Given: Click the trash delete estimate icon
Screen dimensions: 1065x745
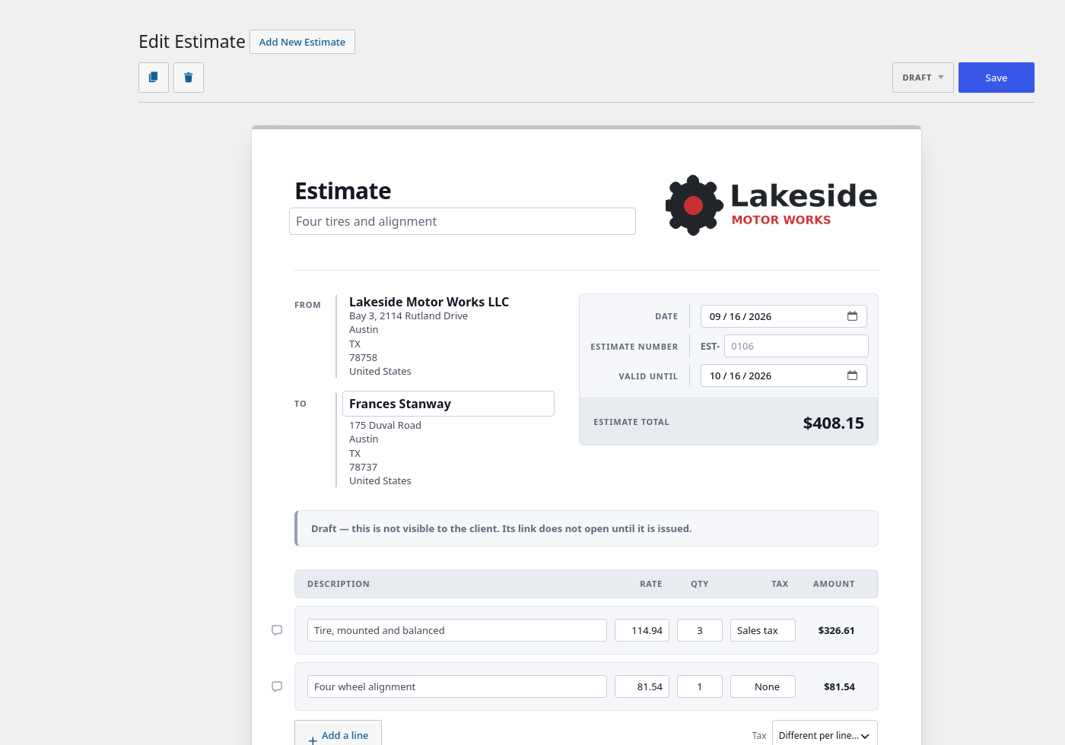Looking at the screenshot, I should click(189, 78).
